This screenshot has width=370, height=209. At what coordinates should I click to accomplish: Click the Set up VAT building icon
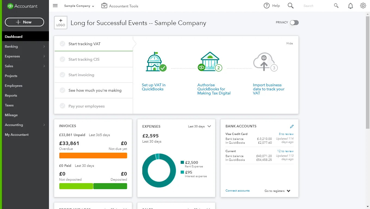point(156,62)
